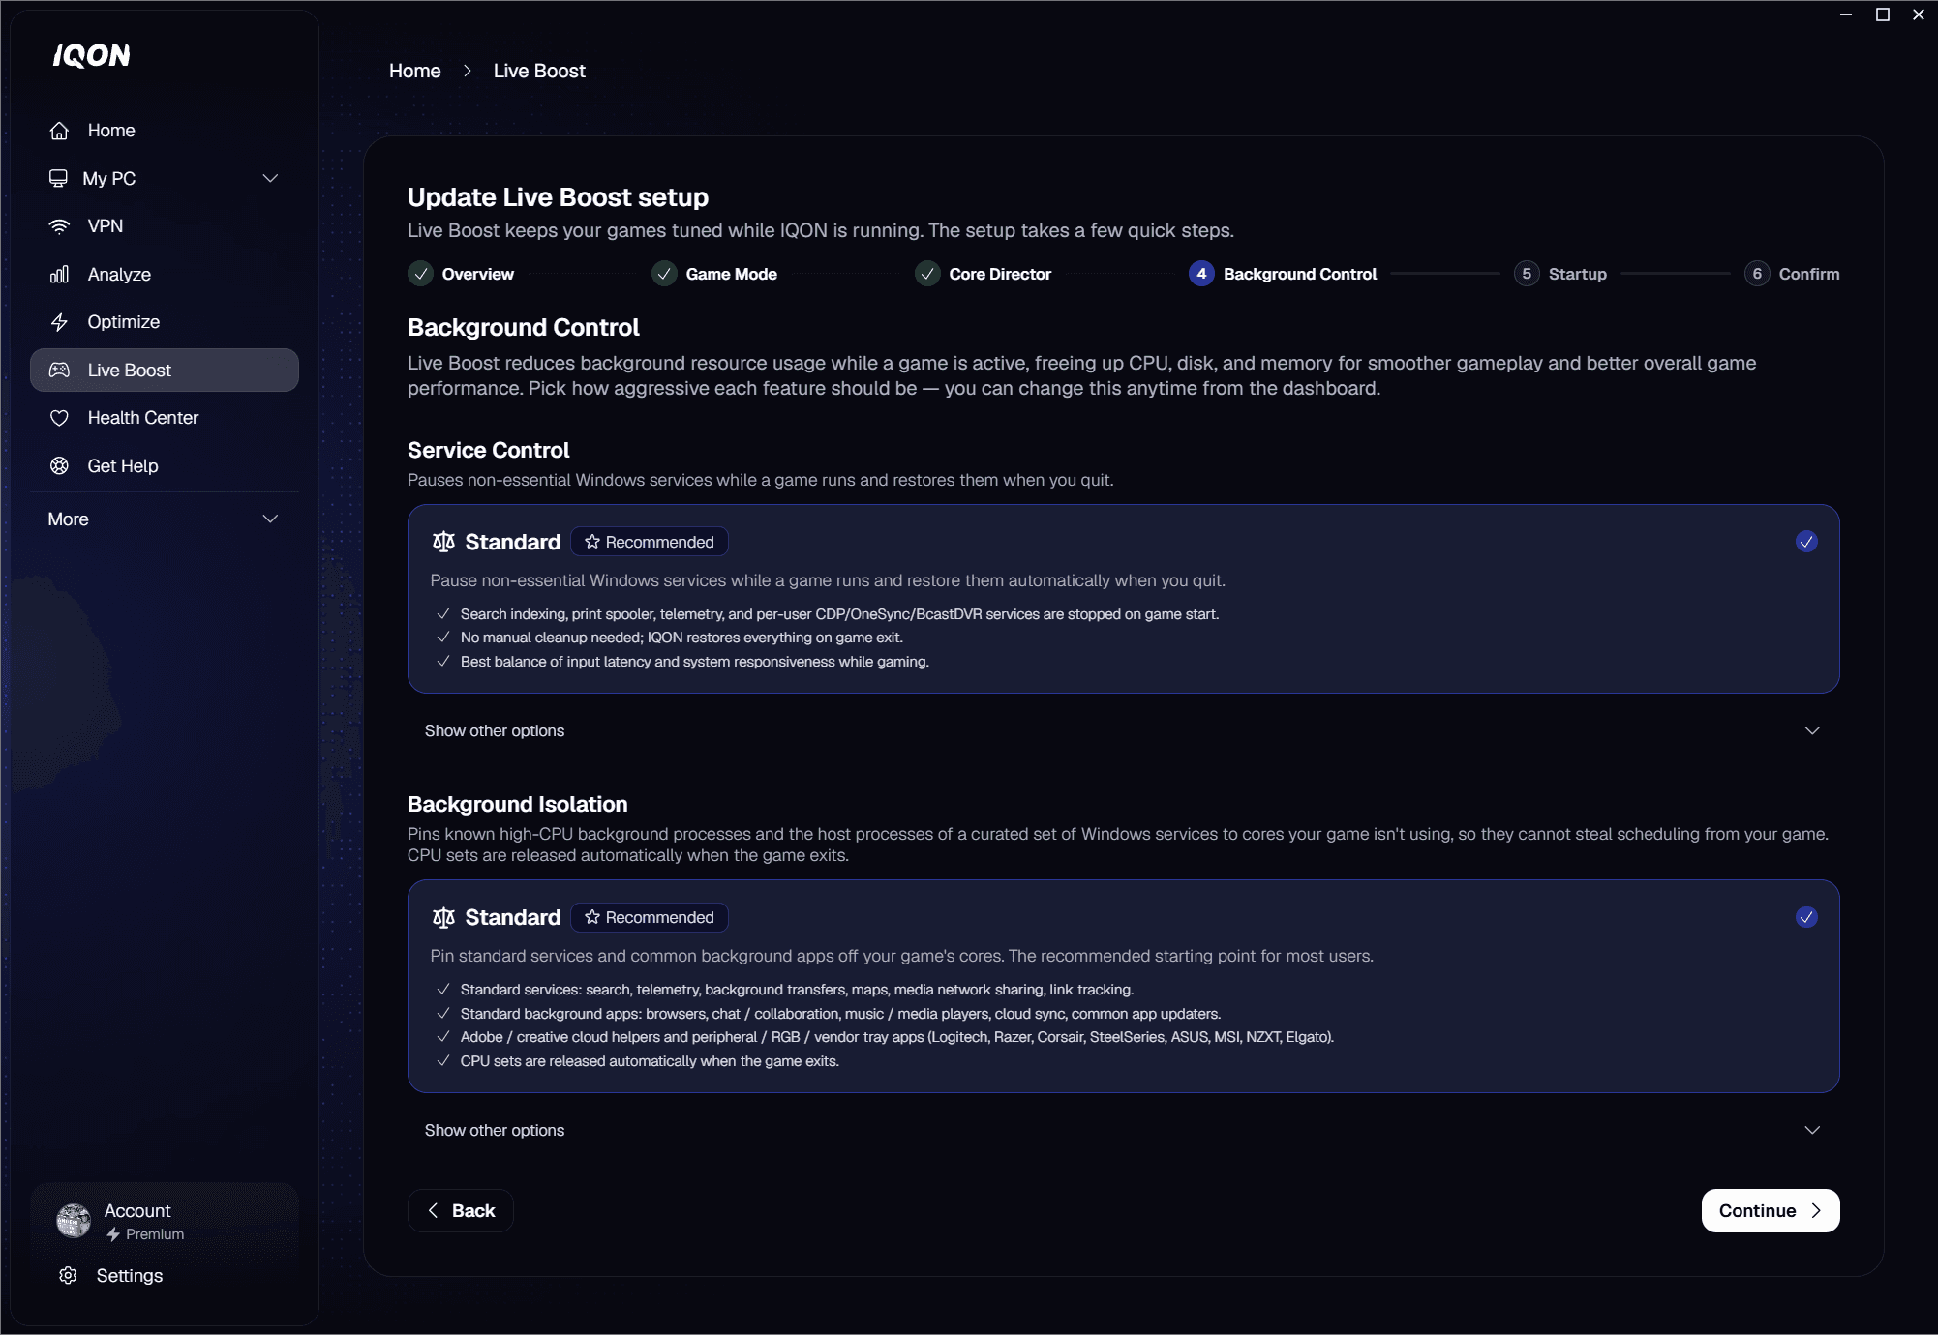Viewport: 1938px width, 1335px height.
Task: Open the Home sidebar item
Action: point(165,131)
